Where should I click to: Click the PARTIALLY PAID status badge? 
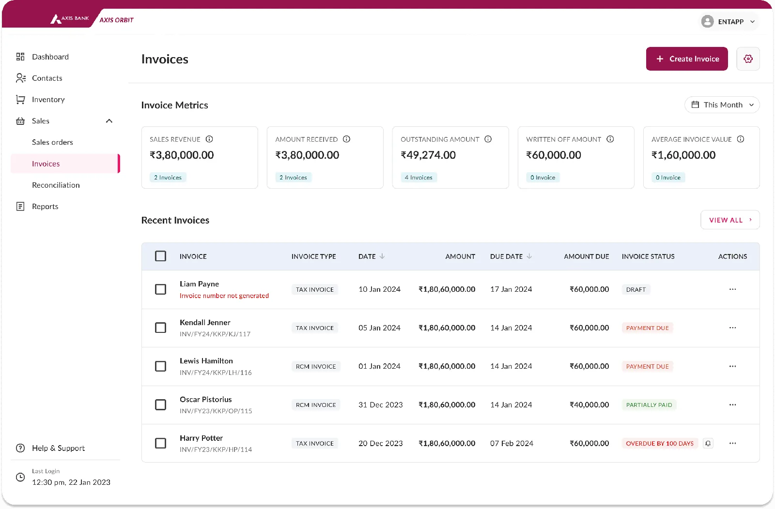pyautogui.click(x=649, y=404)
